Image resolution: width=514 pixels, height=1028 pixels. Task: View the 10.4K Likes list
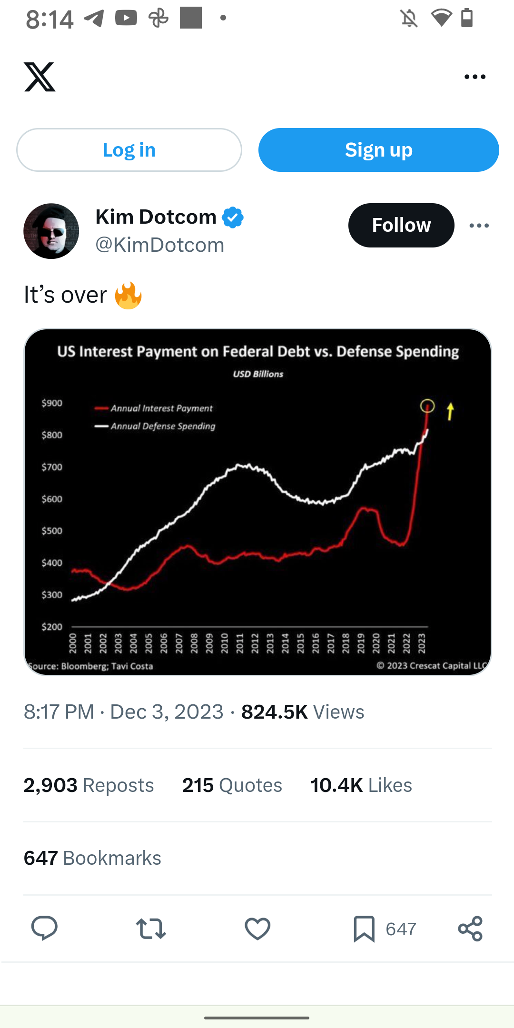361,785
